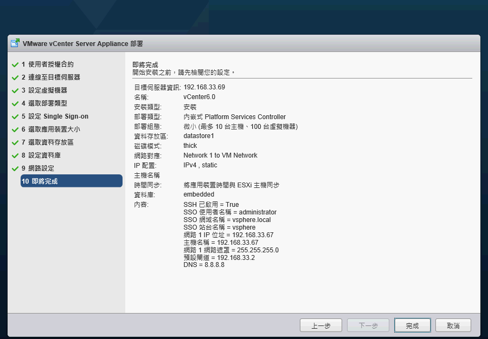Click 預設閘道 = 192.168.33.2 line
Viewport: 488px width, 339px height.
click(x=219, y=258)
